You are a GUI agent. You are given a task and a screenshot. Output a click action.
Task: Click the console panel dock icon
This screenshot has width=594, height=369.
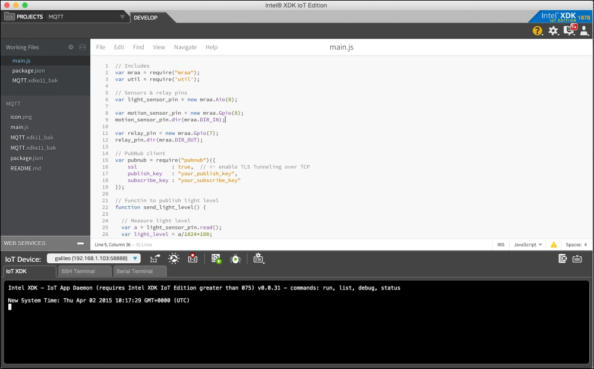pyautogui.click(x=577, y=258)
